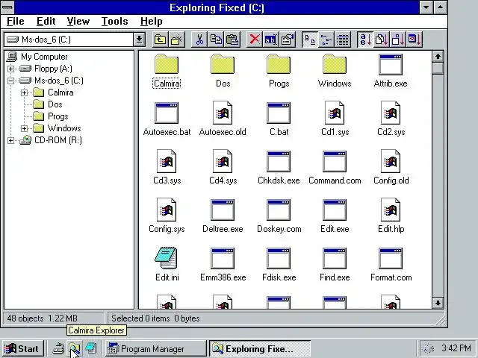Click the Up One Level toolbar icon
Image resolution: width=478 pixels, height=358 pixels.
[160, 40]
